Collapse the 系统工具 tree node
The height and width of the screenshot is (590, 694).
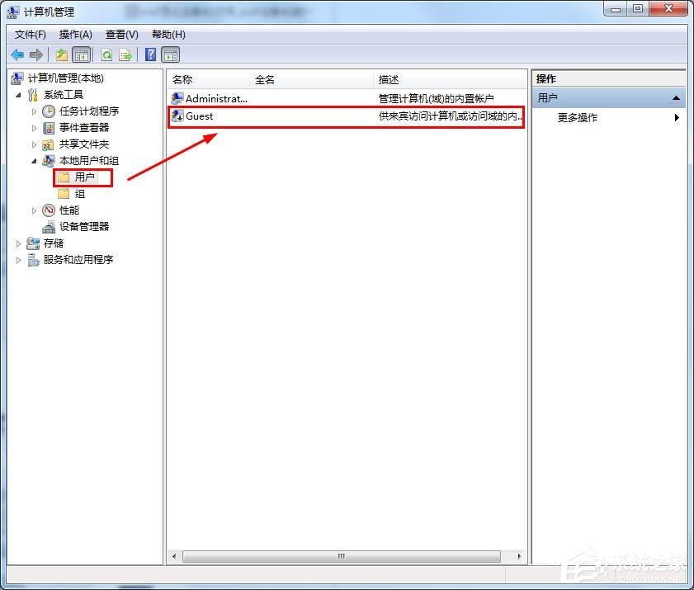(20, 94)
